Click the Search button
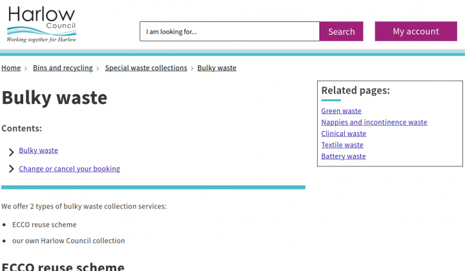This screenshot has height=271, width=465. pyautogui.click(x=342, y=32)
